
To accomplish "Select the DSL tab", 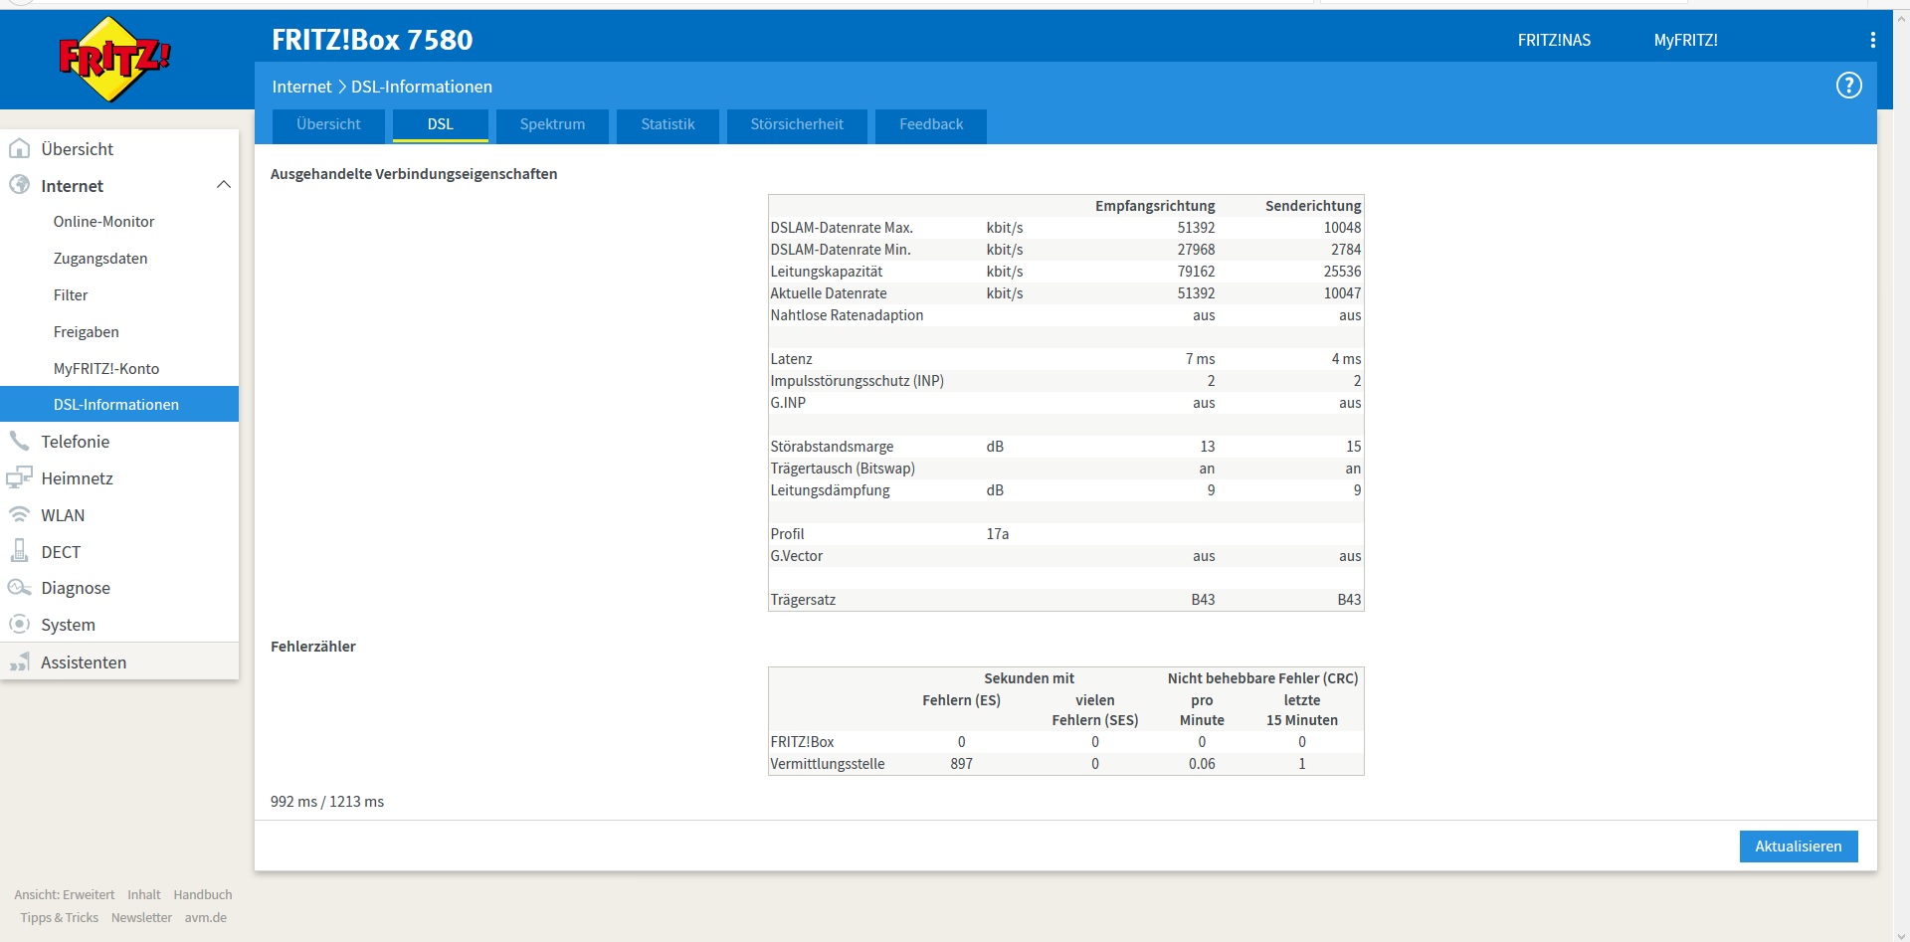I will click(441, 125).
